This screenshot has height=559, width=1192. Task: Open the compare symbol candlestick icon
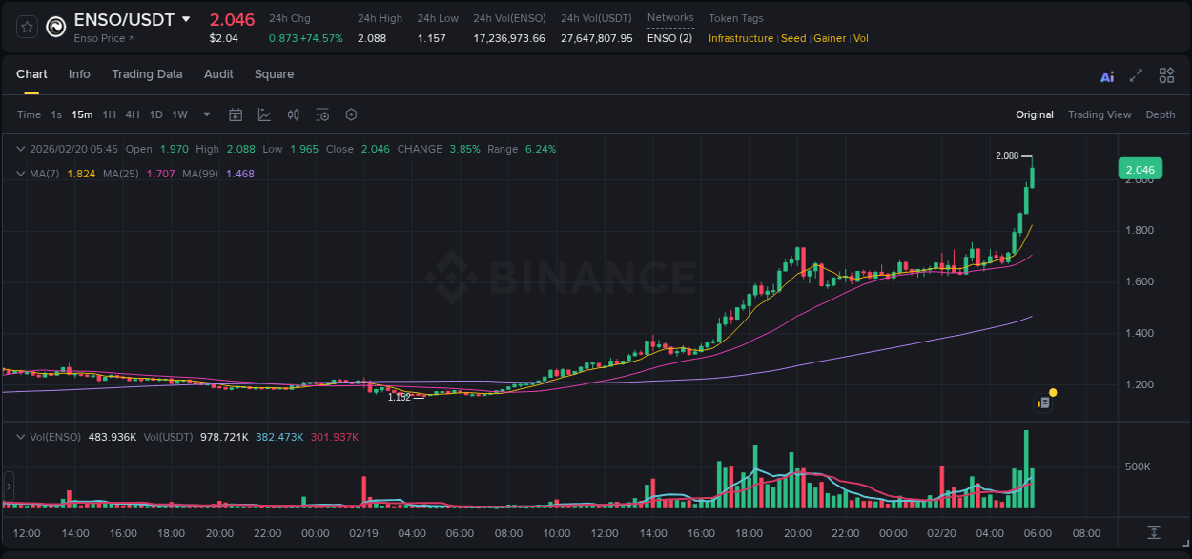(x=294, y=114)
